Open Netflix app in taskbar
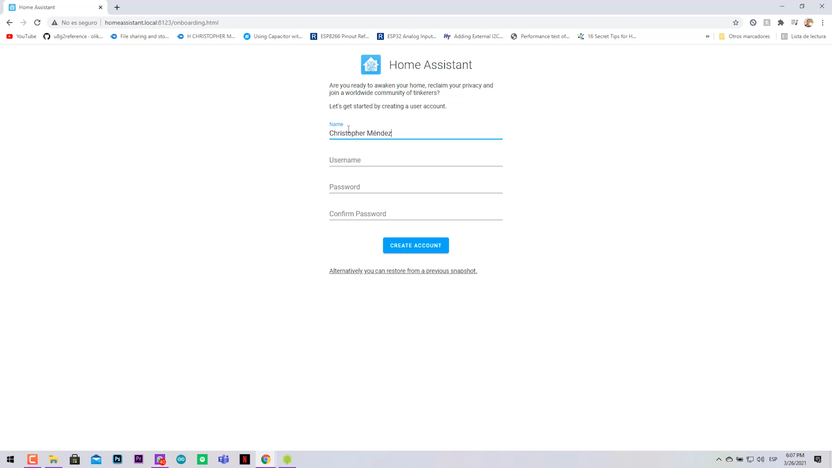 245,459
